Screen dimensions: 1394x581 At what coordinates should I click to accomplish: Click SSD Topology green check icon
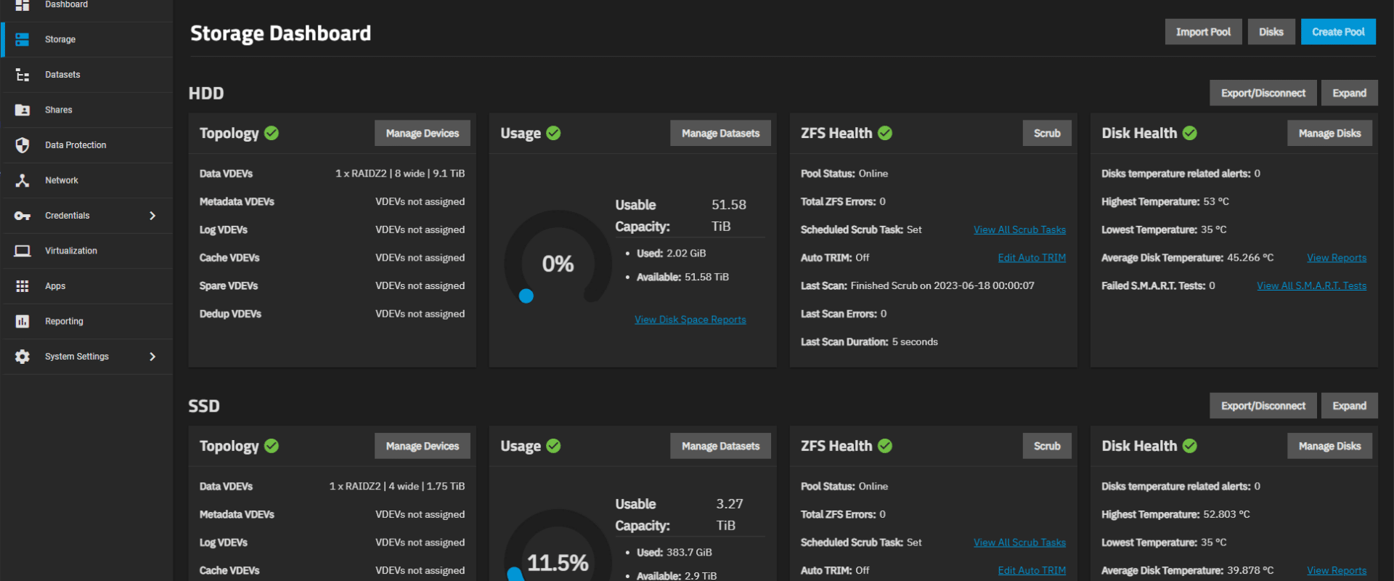tap(272, 446)
